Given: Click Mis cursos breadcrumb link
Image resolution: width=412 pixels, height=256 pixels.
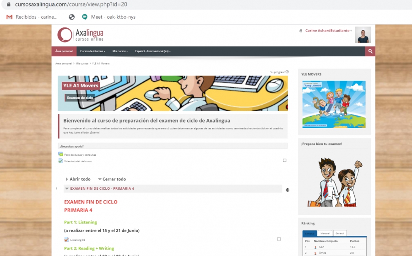Looking at the screenshot, I should [82, 64].
